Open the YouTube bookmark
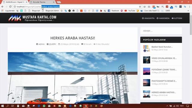The height and width of the screenshot is (108, 192). pyautogui.click(x=130, y=11)
